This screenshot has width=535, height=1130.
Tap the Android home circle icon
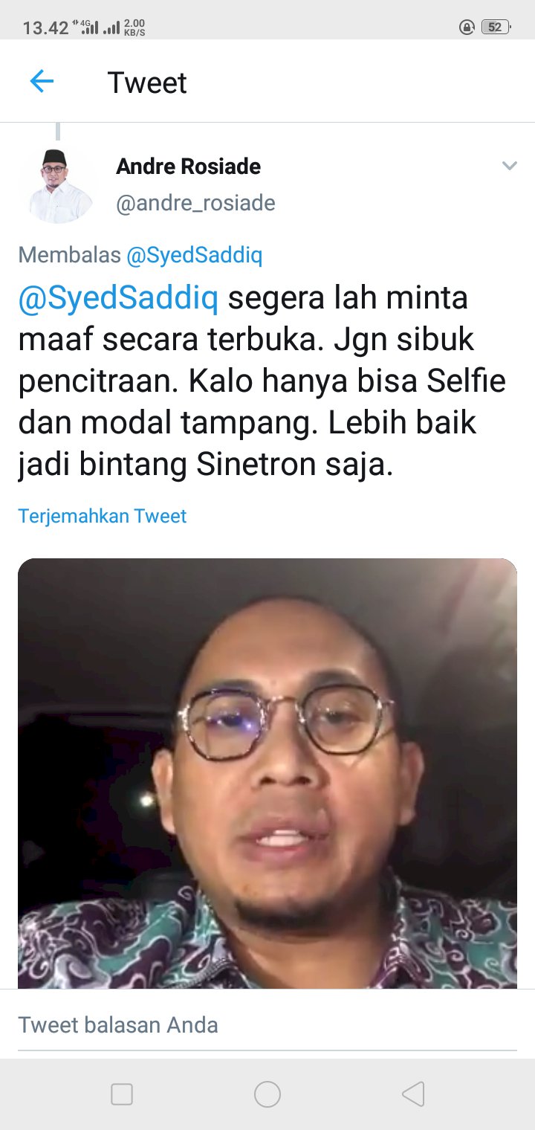(x=267, y=1094)
